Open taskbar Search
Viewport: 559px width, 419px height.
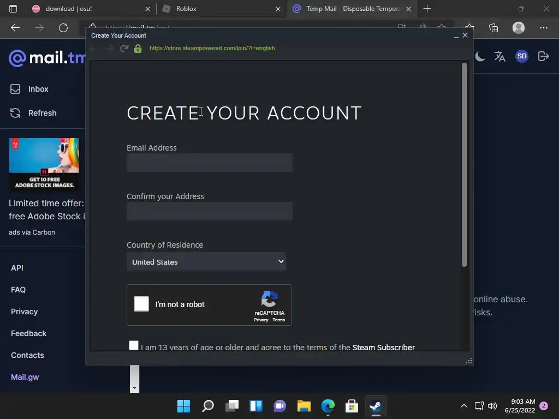tap(208, 406)
